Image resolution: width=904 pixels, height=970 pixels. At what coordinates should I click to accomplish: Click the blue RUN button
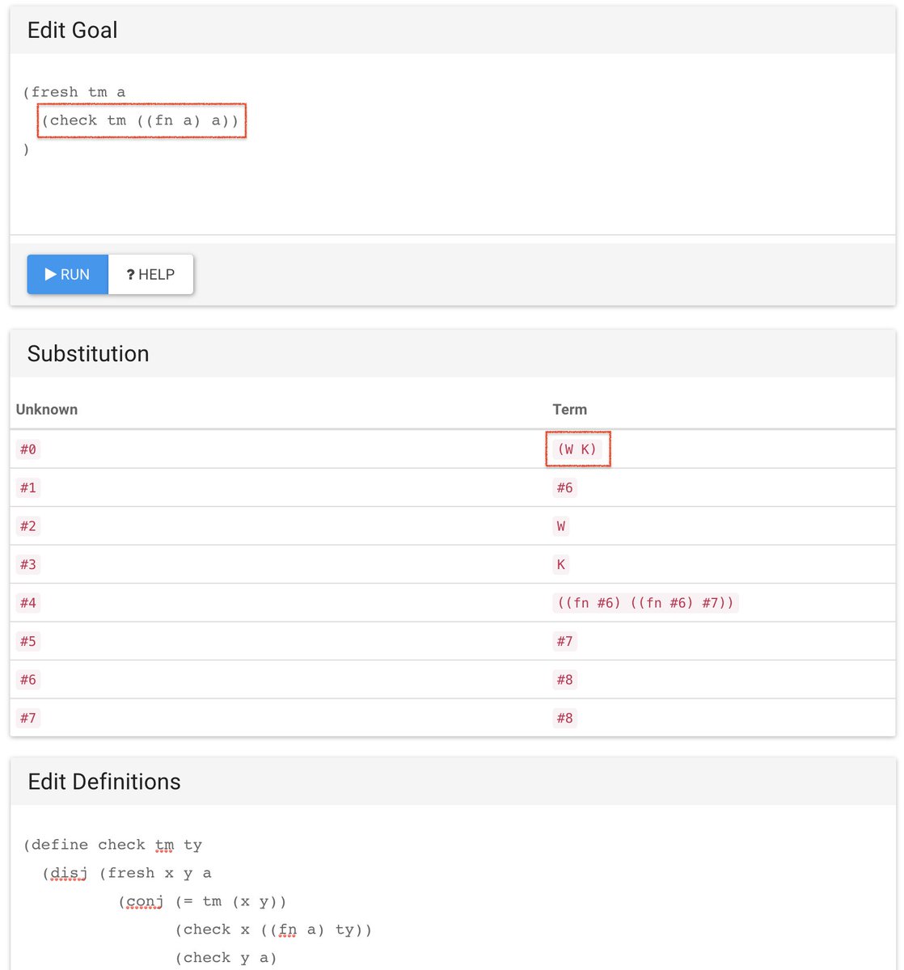68,274
